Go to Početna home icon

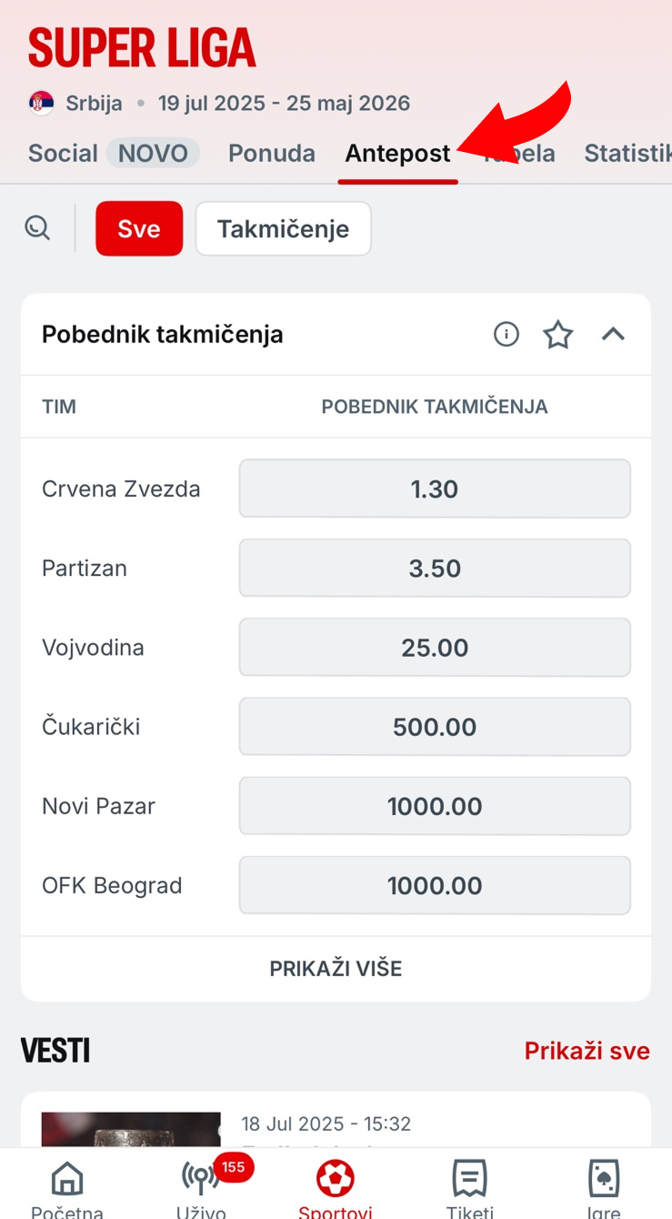[67, 1179]
